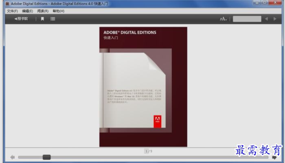Click the book cover page
285x163 pixels.
[143, 87]
